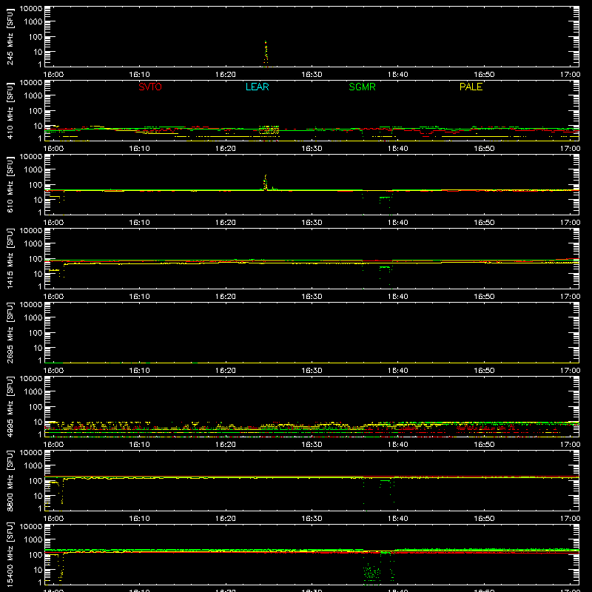592x592 pixels.
Task: Click the 17:00 time label under 4995 MHz panel
Action: (570, 445)
